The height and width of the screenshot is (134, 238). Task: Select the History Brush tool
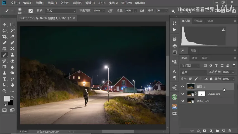coord(4,61)
